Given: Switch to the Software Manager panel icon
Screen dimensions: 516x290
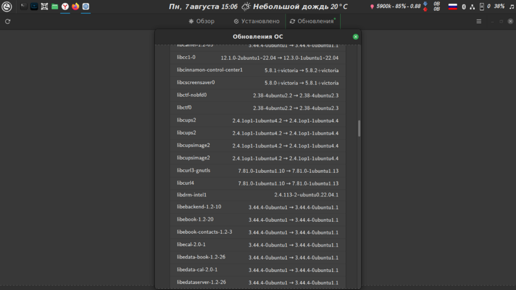Looking at the screenshot, I should (x=86, y=6).
